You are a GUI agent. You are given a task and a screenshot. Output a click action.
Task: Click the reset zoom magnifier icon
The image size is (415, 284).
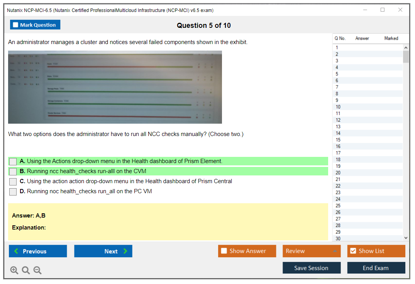click(26, 270)
